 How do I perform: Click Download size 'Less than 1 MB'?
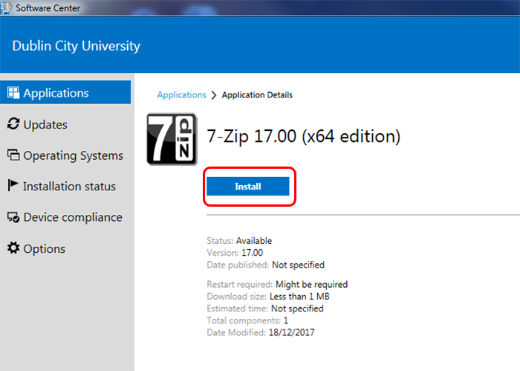point(299,297)
